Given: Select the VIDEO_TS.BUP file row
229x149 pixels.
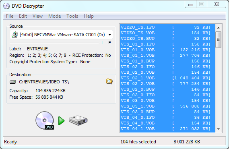Looking at the screenshot, I should (167, 39).
